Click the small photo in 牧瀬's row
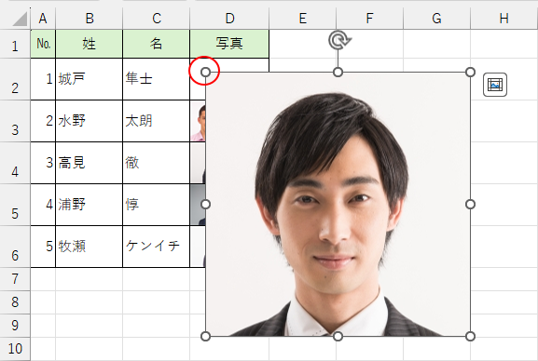This screenshot has height=361, width=538. [x=198, y=247]
